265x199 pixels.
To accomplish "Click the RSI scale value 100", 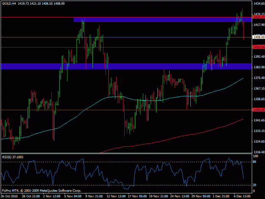I will (256, 156).
